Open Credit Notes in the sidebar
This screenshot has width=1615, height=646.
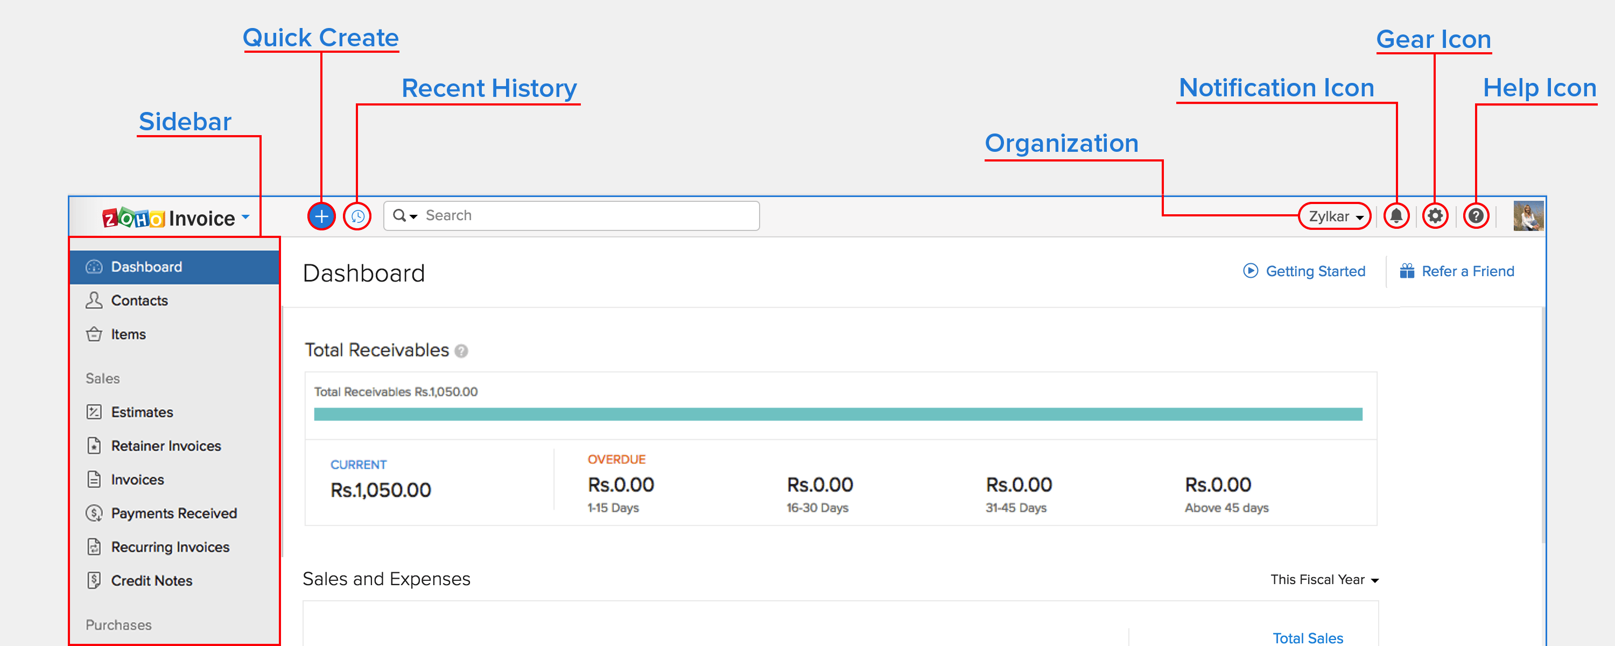pyautogui.click(x=174, y=581)
